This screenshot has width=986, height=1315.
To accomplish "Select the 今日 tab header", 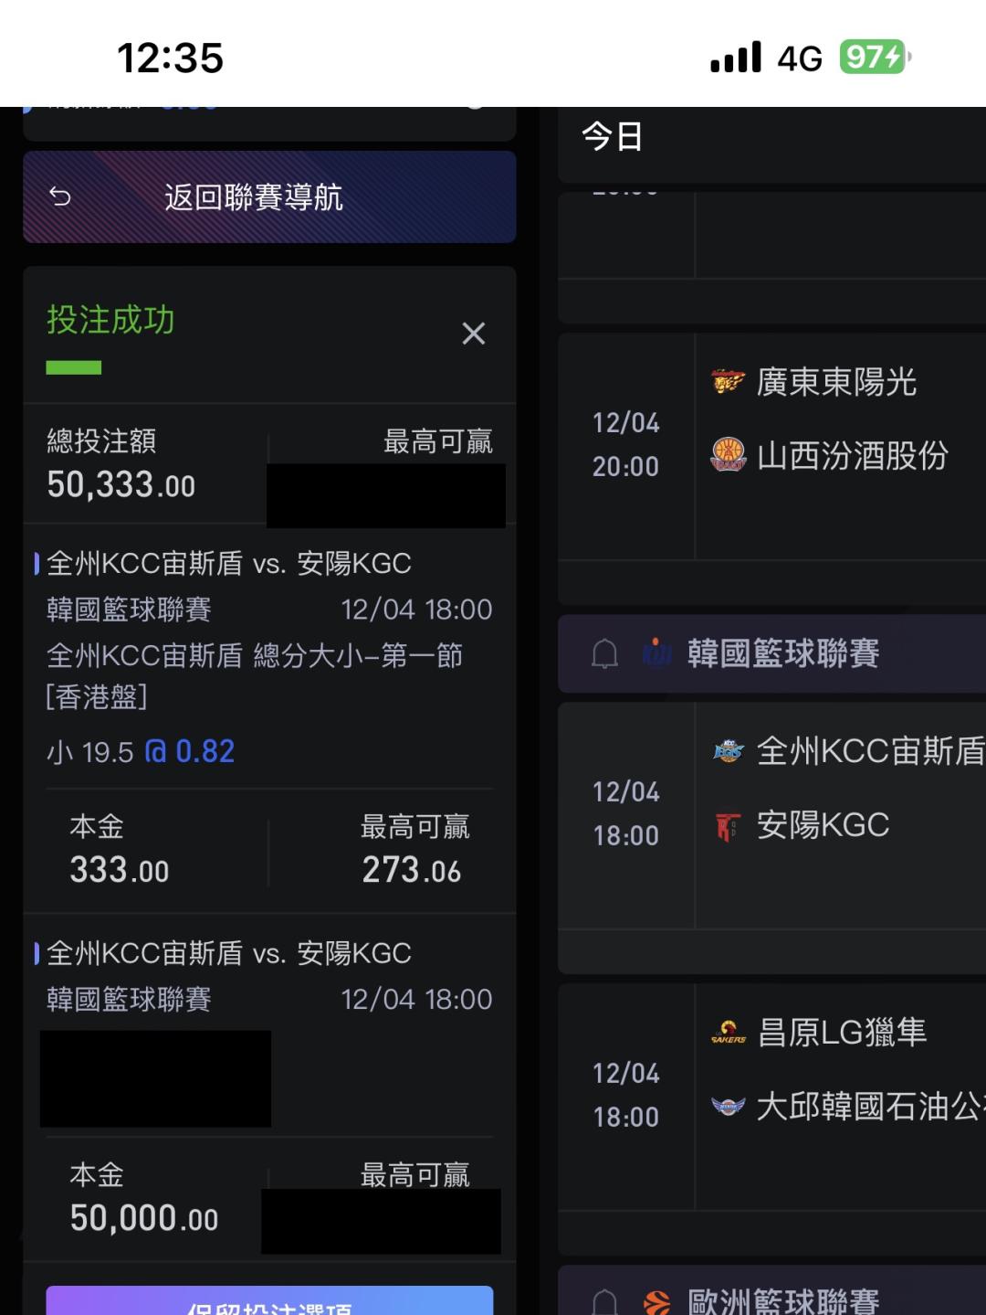I will (x=613, y=137).
